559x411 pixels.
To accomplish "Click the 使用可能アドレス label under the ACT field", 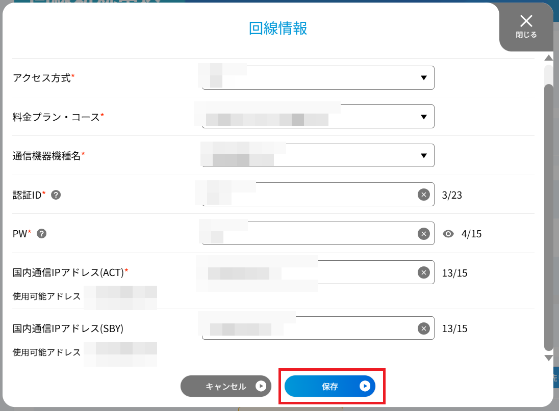I will [x=47, y=296].
